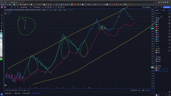This screenshot has width=171, height=96.
Task: Open the compare or add symbol button
Action: (11, 7)
